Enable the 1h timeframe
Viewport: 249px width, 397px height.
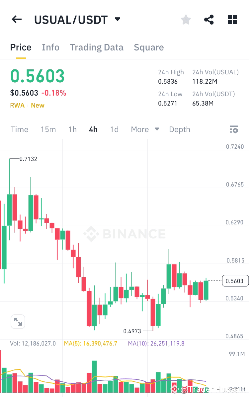72,129
